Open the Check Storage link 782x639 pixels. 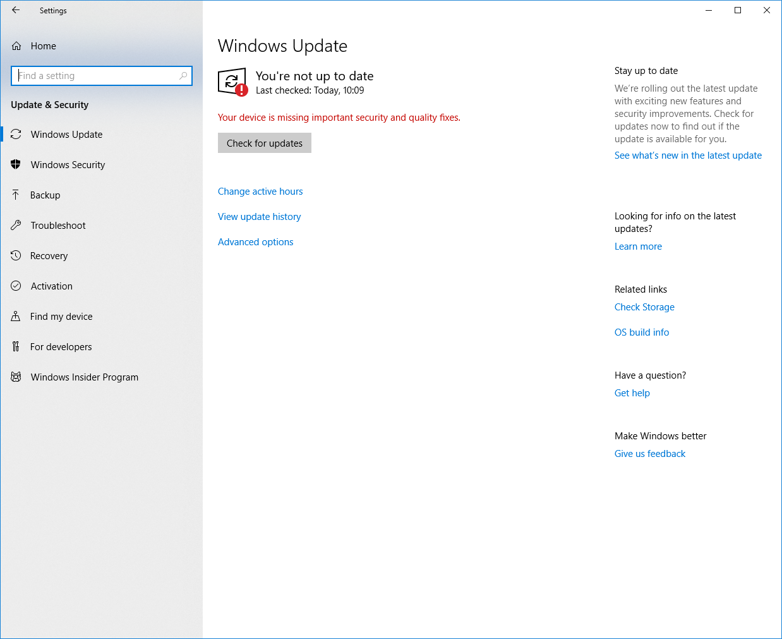click(x=644, y=307)
